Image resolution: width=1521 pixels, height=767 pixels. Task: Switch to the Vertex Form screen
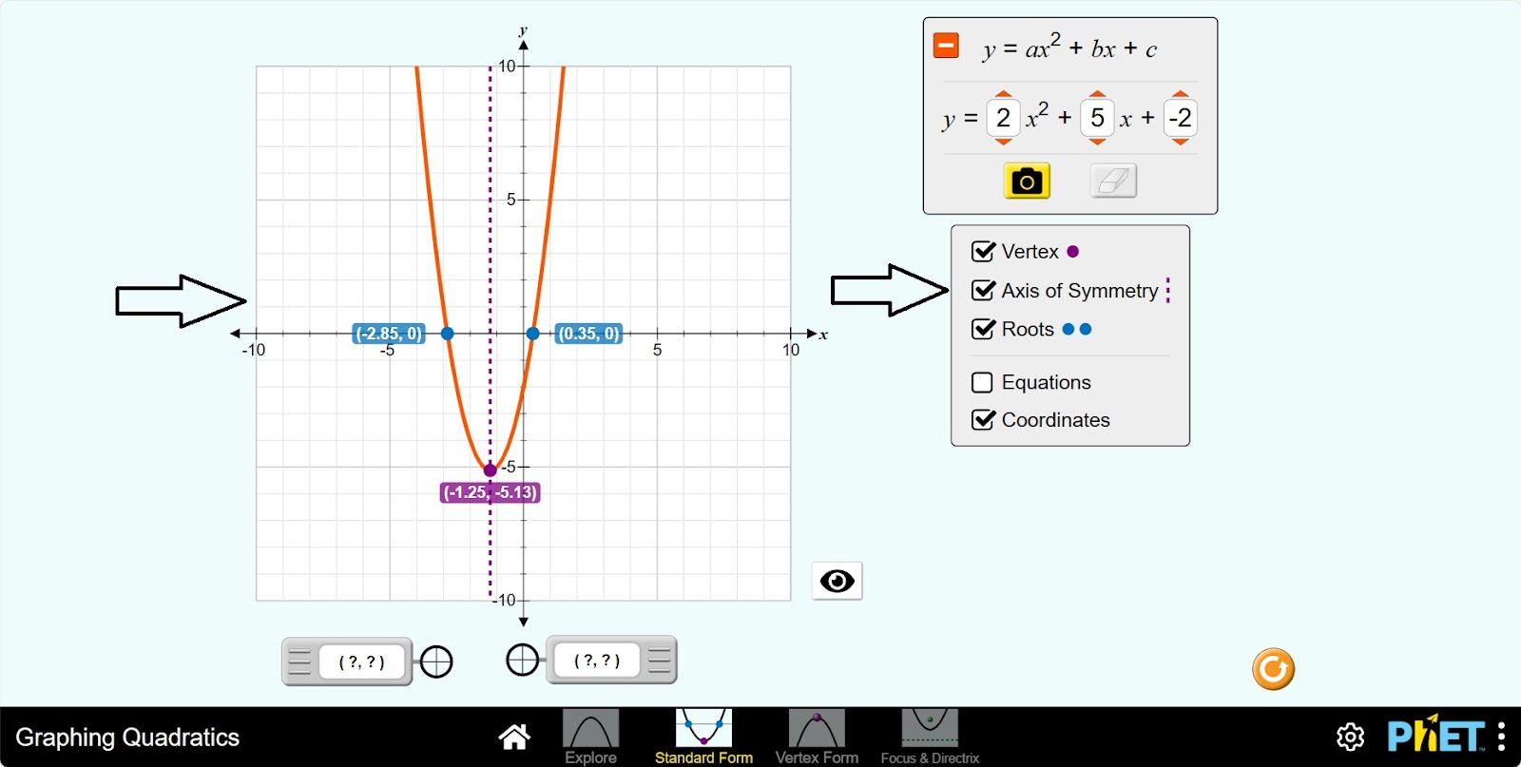pos(817,737)
